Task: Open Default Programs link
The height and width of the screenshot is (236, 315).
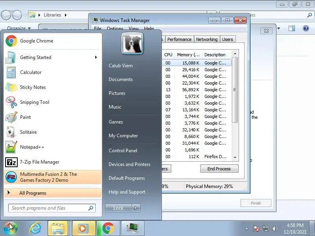Action: [x=127, y=178]
